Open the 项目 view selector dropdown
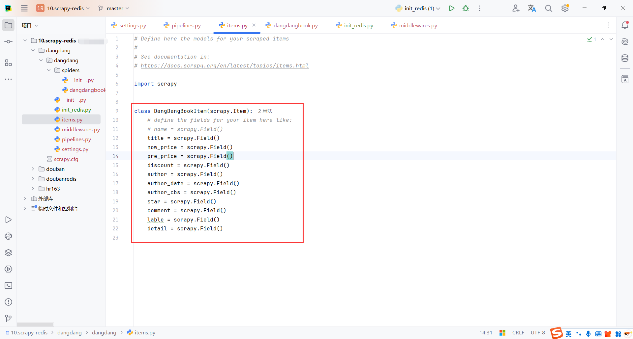The width and height of the screenshot is (633, 339). point(30,25)
